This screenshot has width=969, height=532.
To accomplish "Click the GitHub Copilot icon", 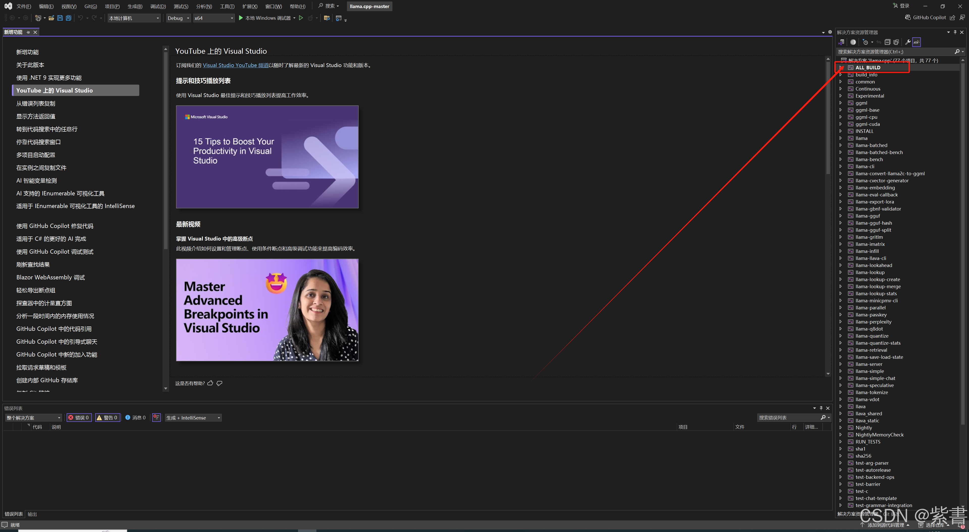I will pyautogui.click(x=908, y=17).
